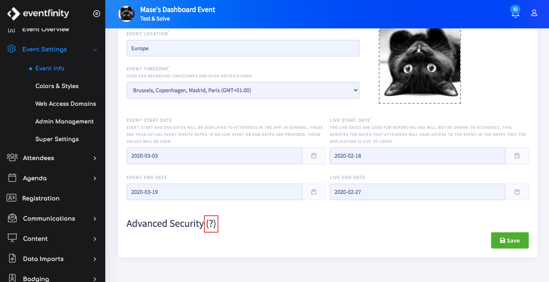Open the Registration page link
This screenshot has width=549, height=282.
pos(41,198)
